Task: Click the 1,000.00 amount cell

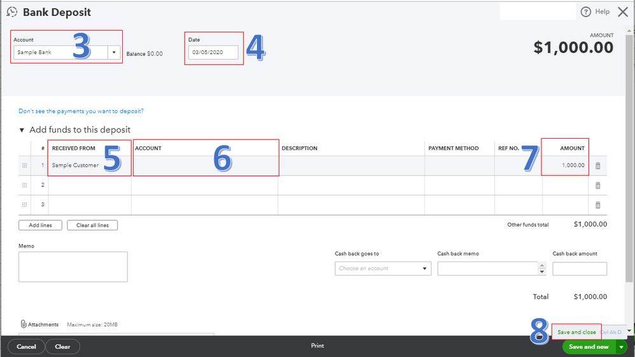Action: coord(566,165)
